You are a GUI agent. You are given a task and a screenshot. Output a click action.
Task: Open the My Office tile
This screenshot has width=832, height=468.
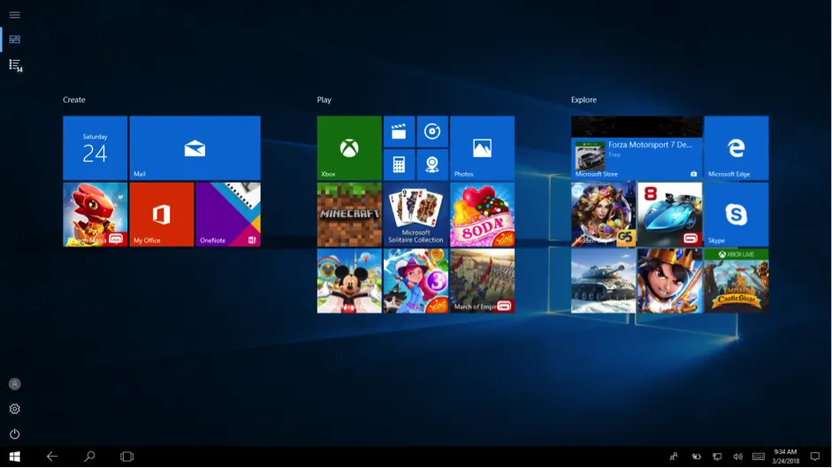click(x=161, y=215)
